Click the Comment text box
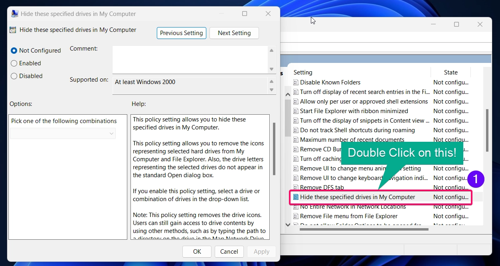500x266 pixels. tap(190, 60)
